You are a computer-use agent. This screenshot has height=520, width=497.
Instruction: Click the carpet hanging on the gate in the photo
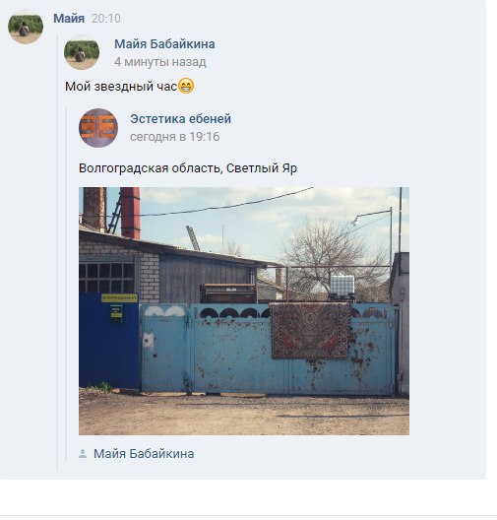[310, 331]
